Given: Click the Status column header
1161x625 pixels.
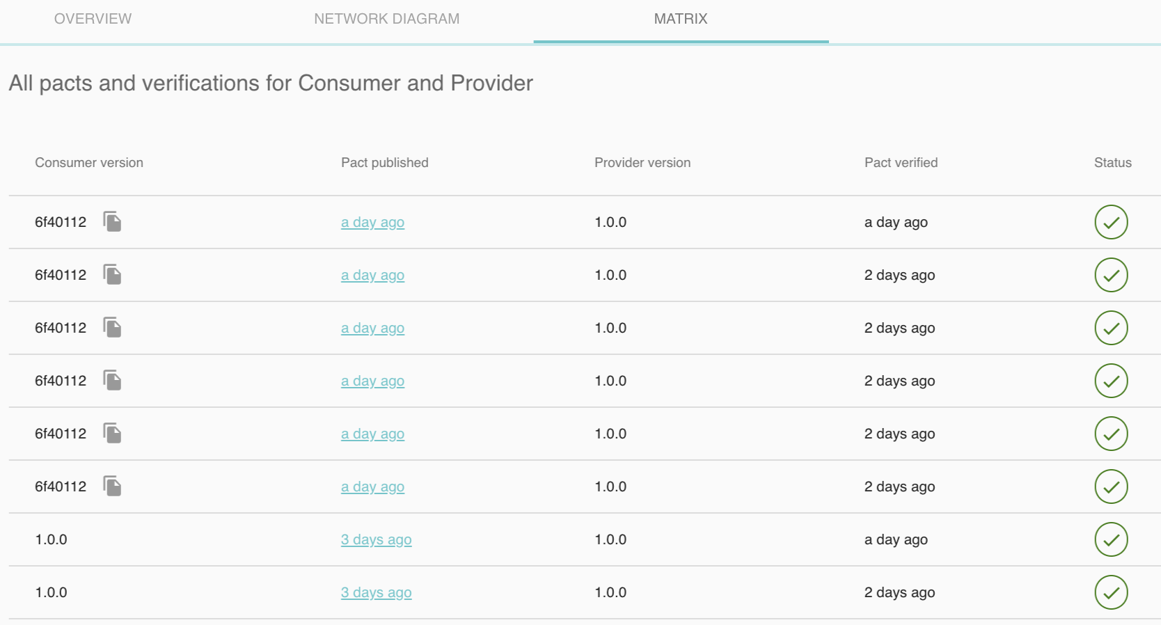Looking at the screenshot, I should point(1112,162).
